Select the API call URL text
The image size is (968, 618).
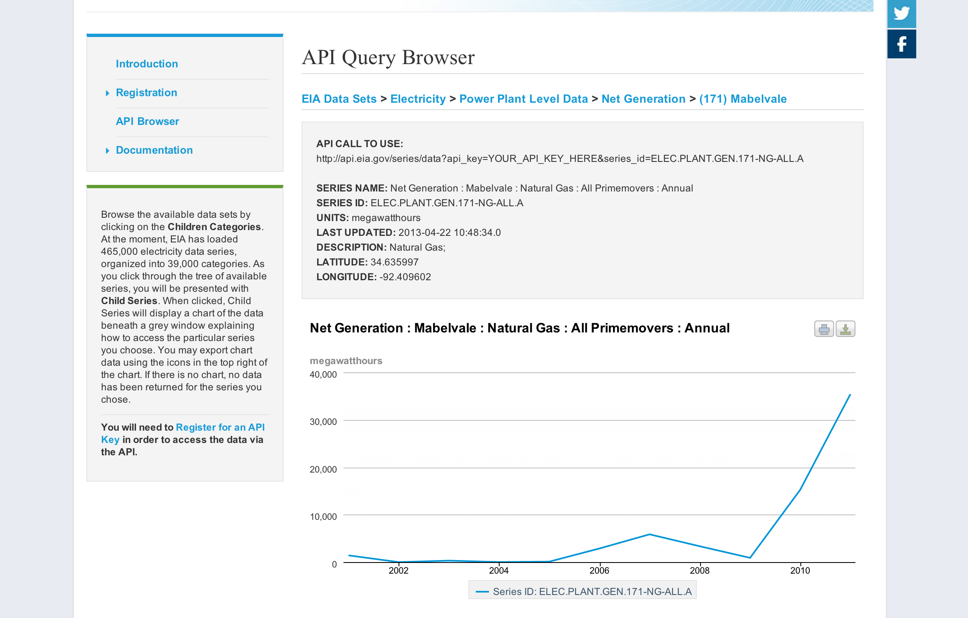[560, 159]
